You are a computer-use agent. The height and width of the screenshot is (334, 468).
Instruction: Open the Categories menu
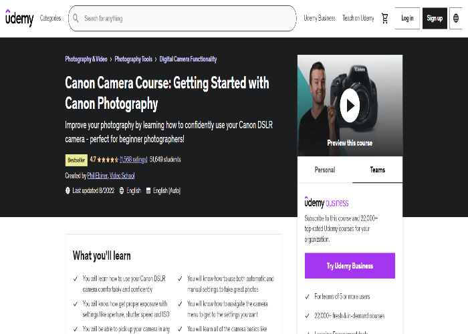point(50,18)
